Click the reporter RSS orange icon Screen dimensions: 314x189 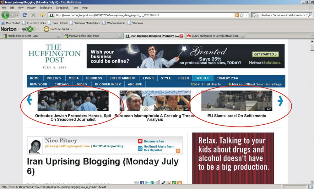178,151
